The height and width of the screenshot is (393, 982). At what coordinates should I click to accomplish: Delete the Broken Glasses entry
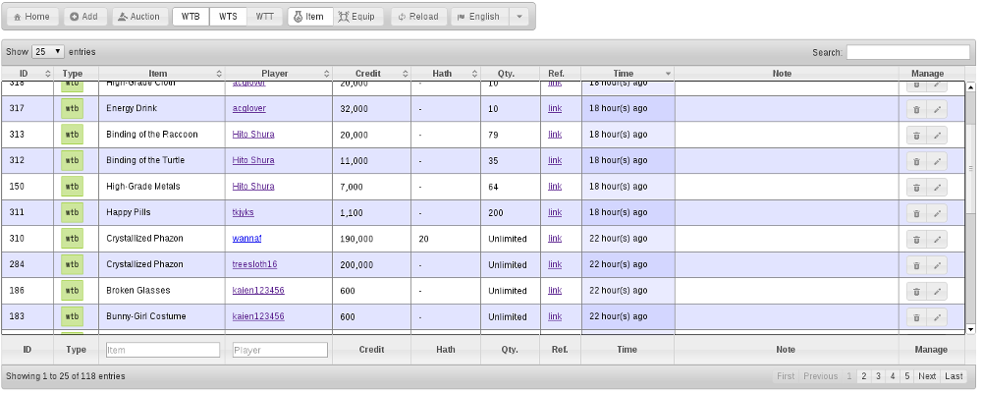click(x=916, y=292)
